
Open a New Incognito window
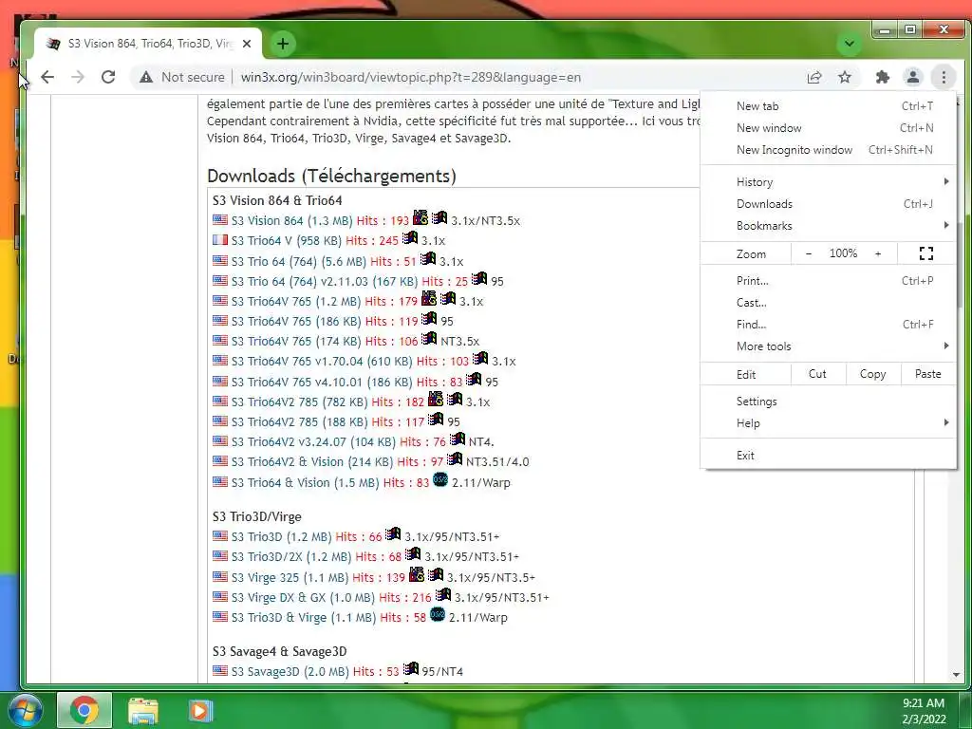(x=828, y=149)
